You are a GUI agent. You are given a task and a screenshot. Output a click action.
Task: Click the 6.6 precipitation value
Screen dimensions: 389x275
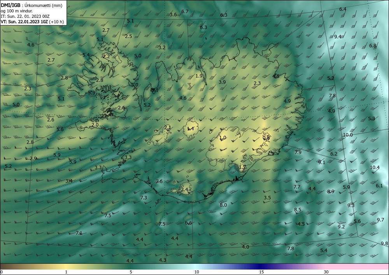(188, 223)
